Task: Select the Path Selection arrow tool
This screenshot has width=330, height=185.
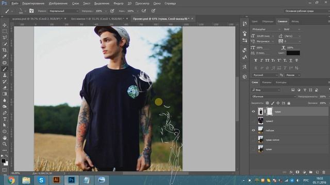Action: point(5,125)
